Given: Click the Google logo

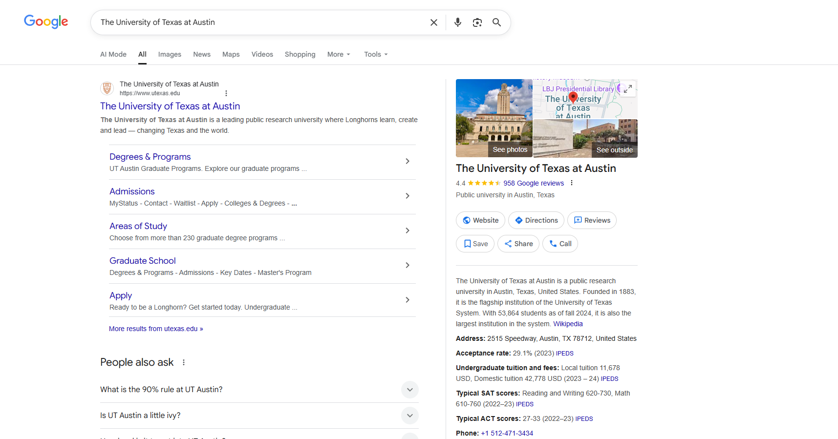Looking at the screenshot, I should (46, 22).
